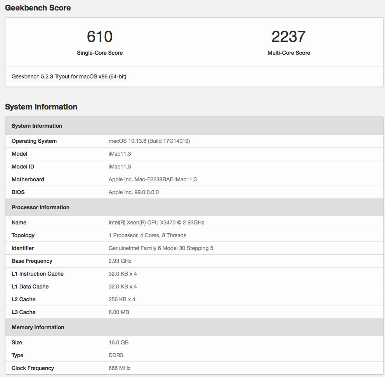Click the L2 Cache label
Viewport: 385px width, 377px height.
(x=24, y=299)
